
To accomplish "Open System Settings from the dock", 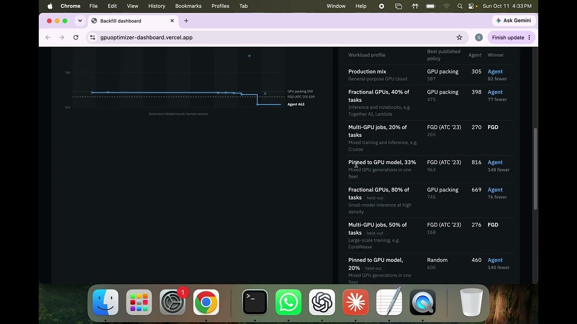I will pos(172,302).
